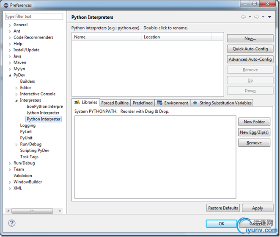Image resolution: width=280 pixels, height=237 pixels.
Task: Expand the PyDev Run/Debug node
Action: click(x=16, y=145)
